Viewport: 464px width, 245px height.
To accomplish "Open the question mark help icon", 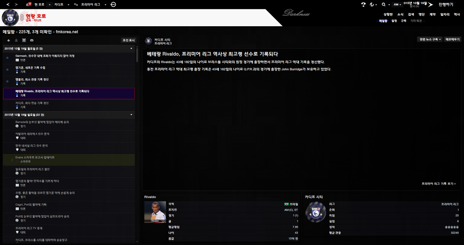I will tap(363, 5).
